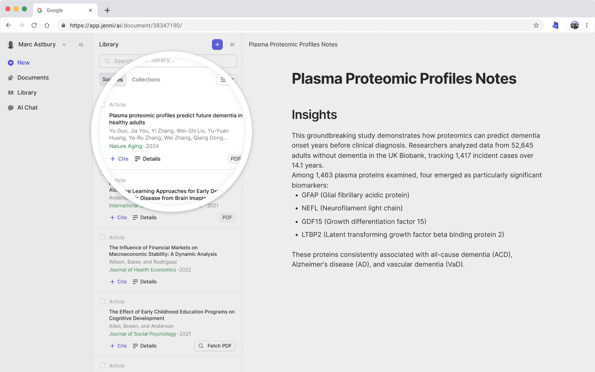
Task: Open Details for the Plasma proteomic article
Action: (x=147, y=159)
